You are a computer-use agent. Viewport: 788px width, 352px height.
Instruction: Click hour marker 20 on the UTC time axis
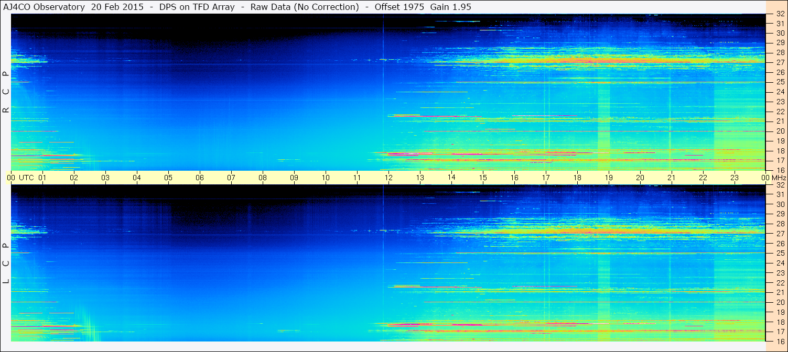click(640, 178)
